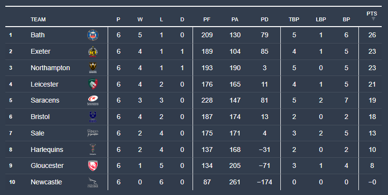The width and height of the screenshot is (388, 195).
Task: Click the Exeter club crest icon
Action: click(x=93, y=52)
